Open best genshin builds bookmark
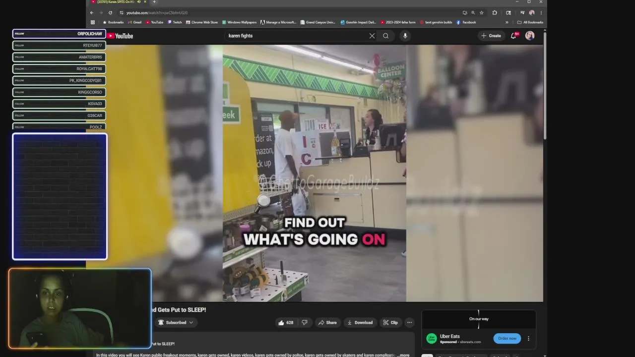Screen dimensions: 635x357 click(436, 22)
